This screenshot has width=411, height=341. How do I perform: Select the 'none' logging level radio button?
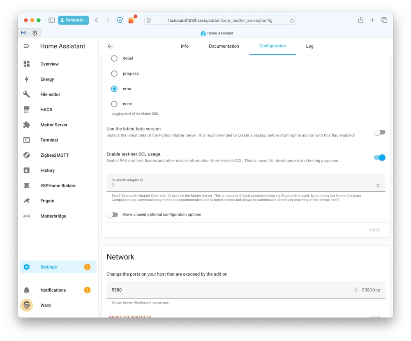pos(114,104)
